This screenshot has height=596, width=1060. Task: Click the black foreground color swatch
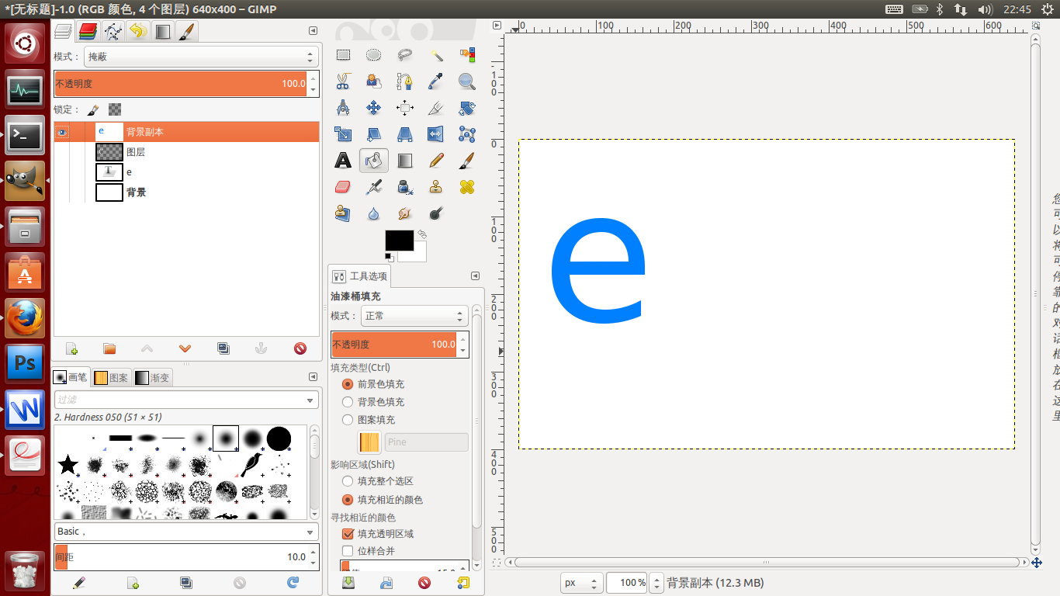pos(399,241)
